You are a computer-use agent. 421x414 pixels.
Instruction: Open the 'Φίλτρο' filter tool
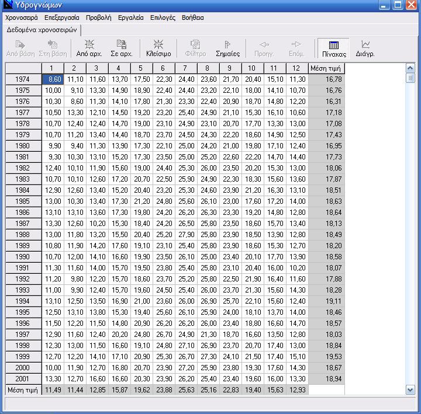pyautogui.click(x=195, y=48)
